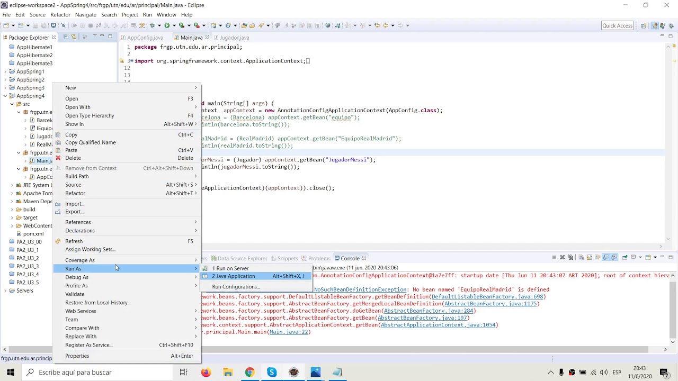Switch to Jugador.java tab
The image size is (678, 381).
[x=231, y=38]
